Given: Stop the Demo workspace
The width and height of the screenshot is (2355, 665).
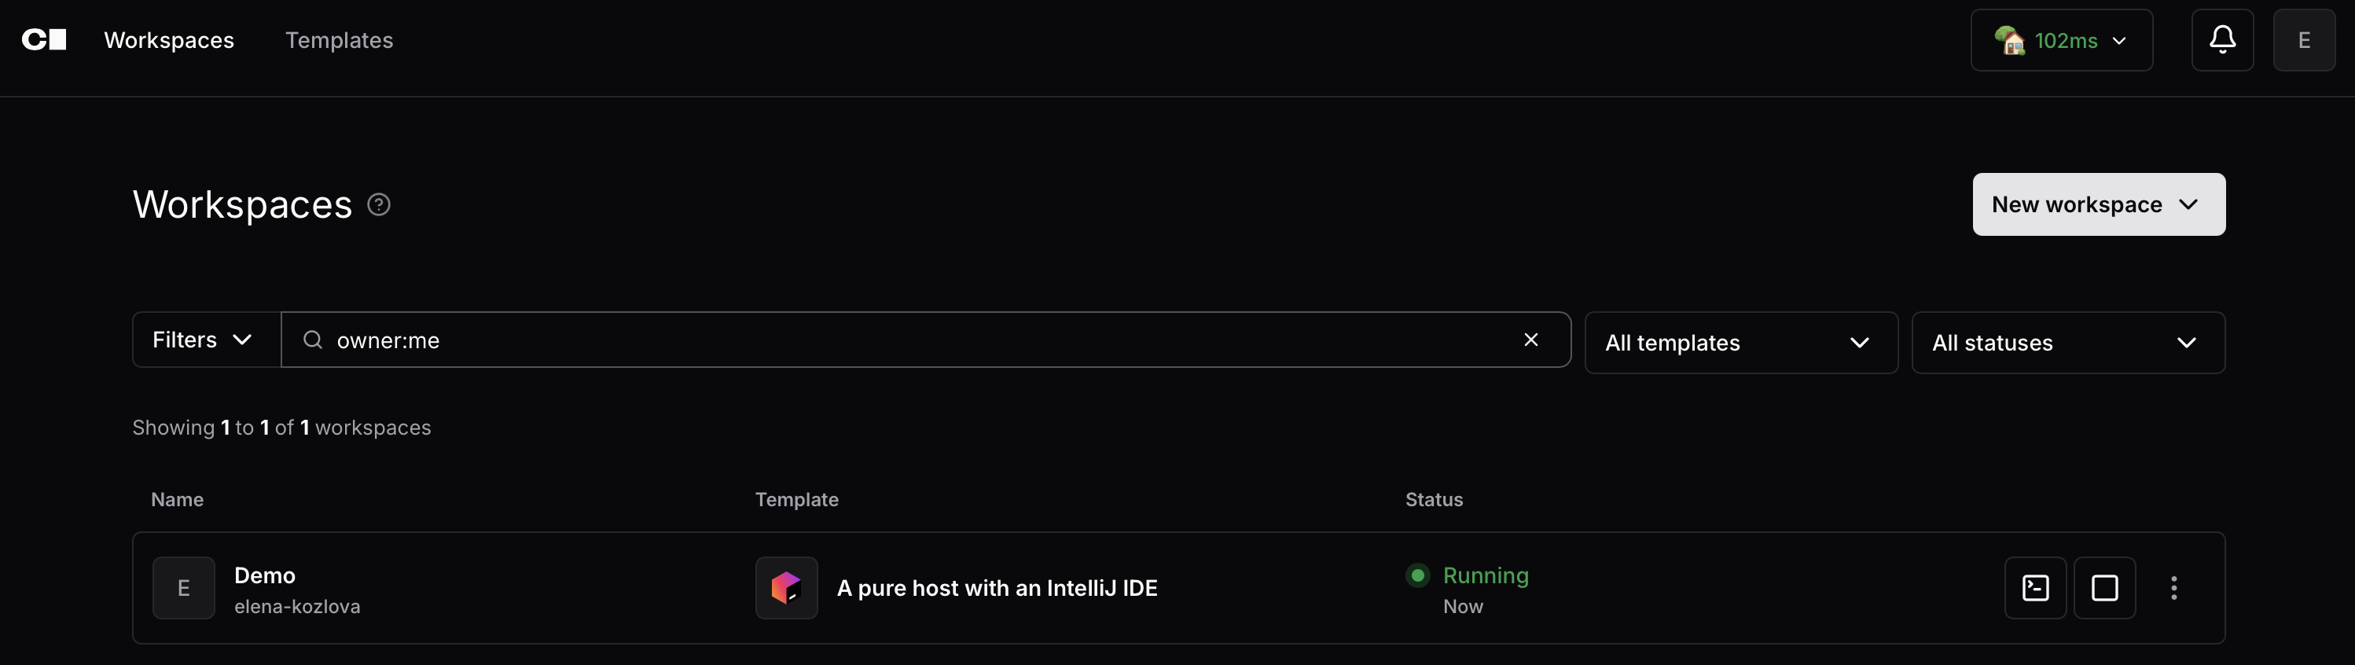Looking at the screenshot, I should (x=2103, y=587).
